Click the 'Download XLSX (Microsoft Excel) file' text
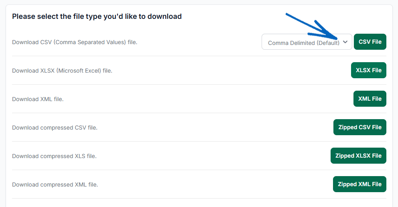This screenshot has height=207, width=398. (62, 71)
